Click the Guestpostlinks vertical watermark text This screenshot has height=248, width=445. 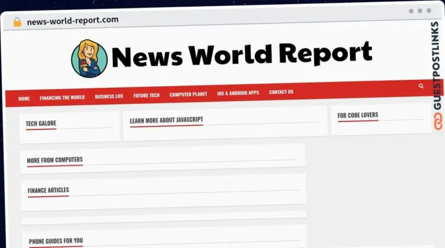[x=436, y=66]
